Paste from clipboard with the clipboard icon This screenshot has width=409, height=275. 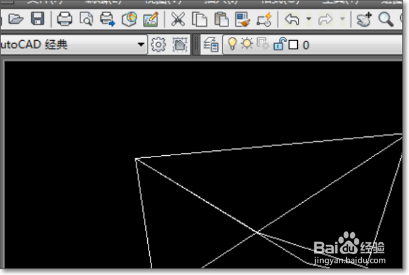click(x=222, y=20)
